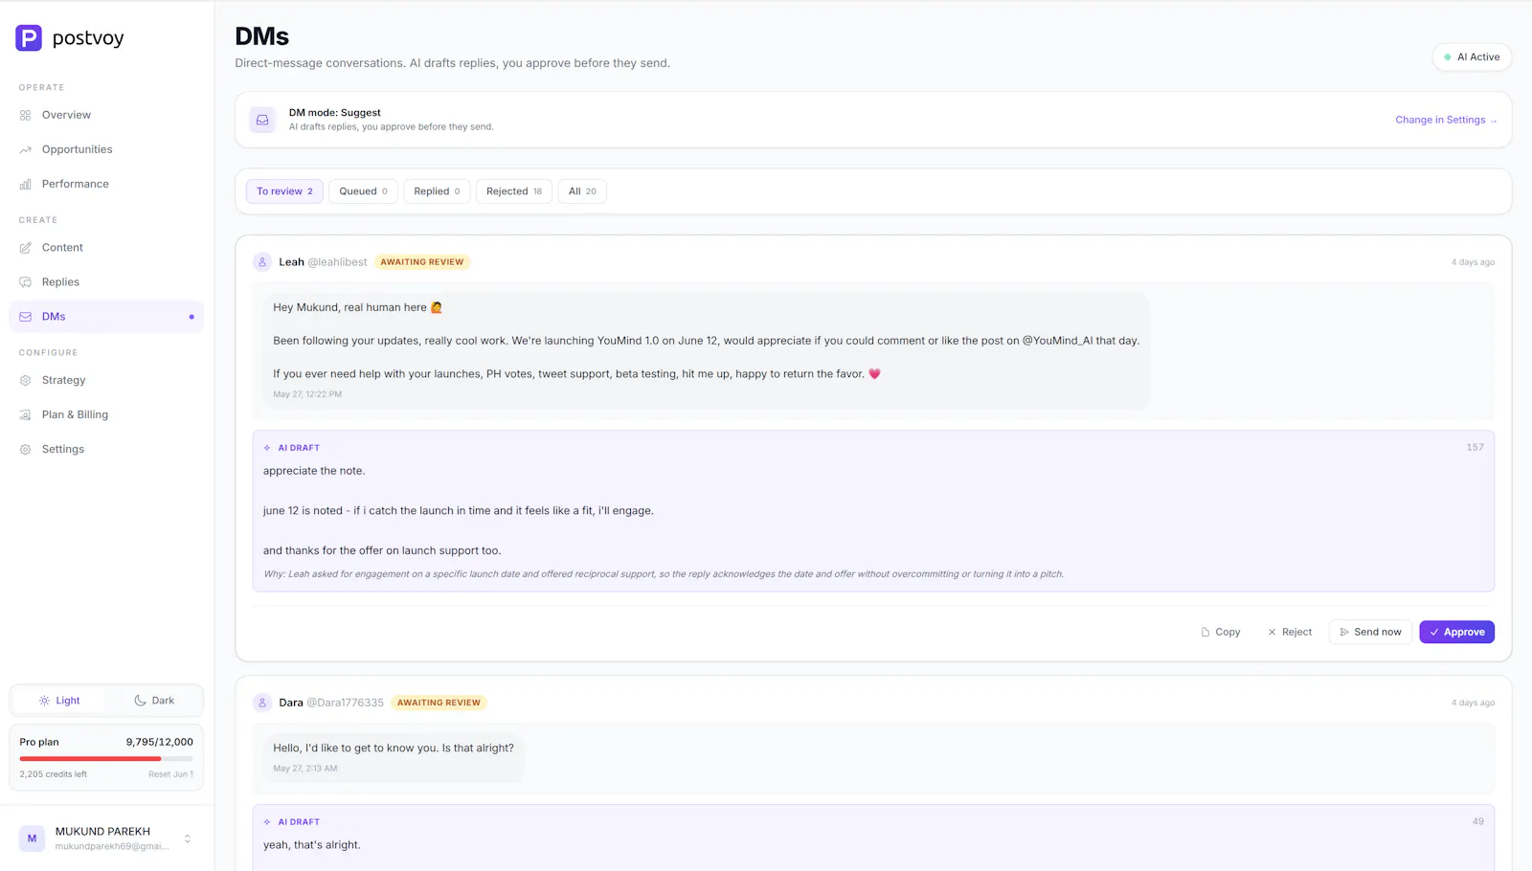Click the green AI Active status dot
Image resolution: width=1532 pixels, height=871 pixels.
[1448, 57]
